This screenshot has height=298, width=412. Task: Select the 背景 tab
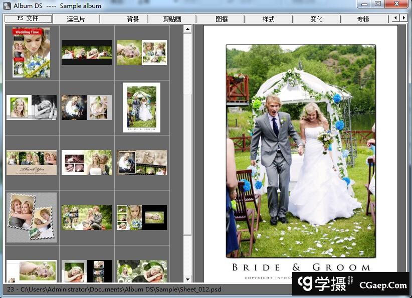[x=133, y=19]
